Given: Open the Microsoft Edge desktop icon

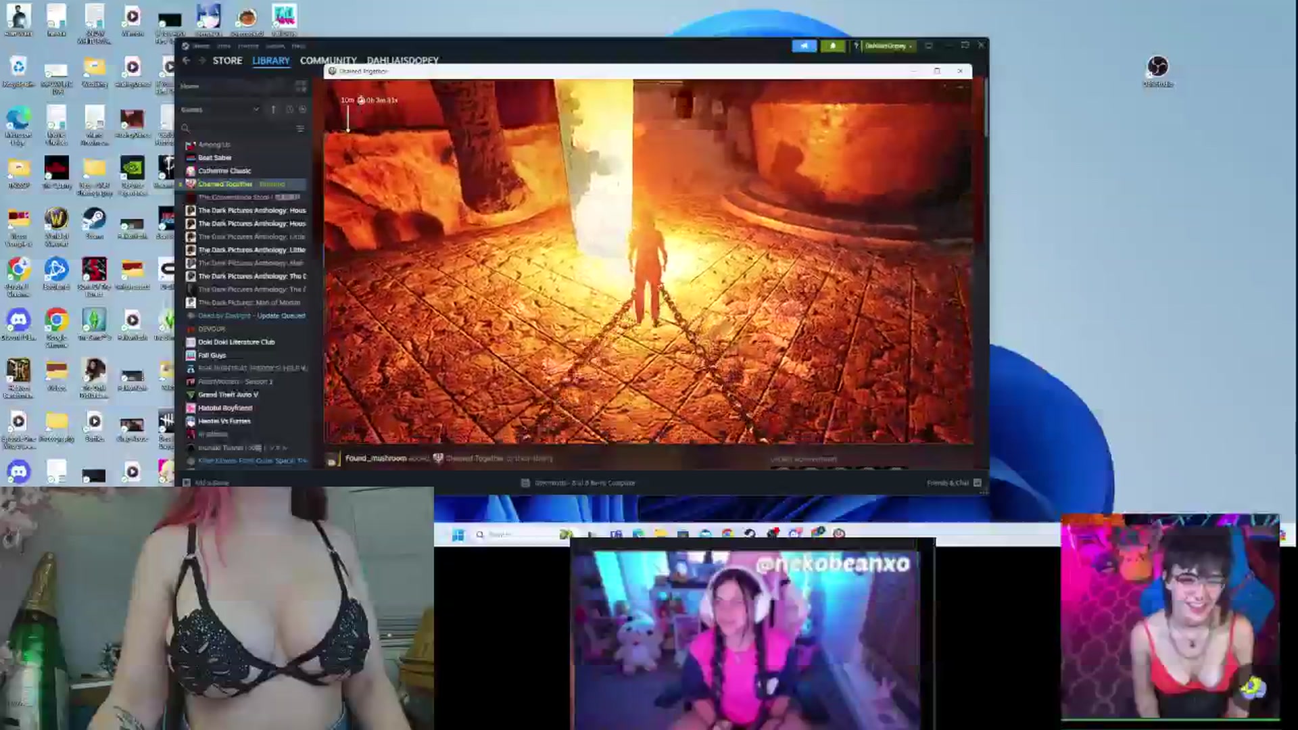Looking at the screenshot, I should click(18, 125).
